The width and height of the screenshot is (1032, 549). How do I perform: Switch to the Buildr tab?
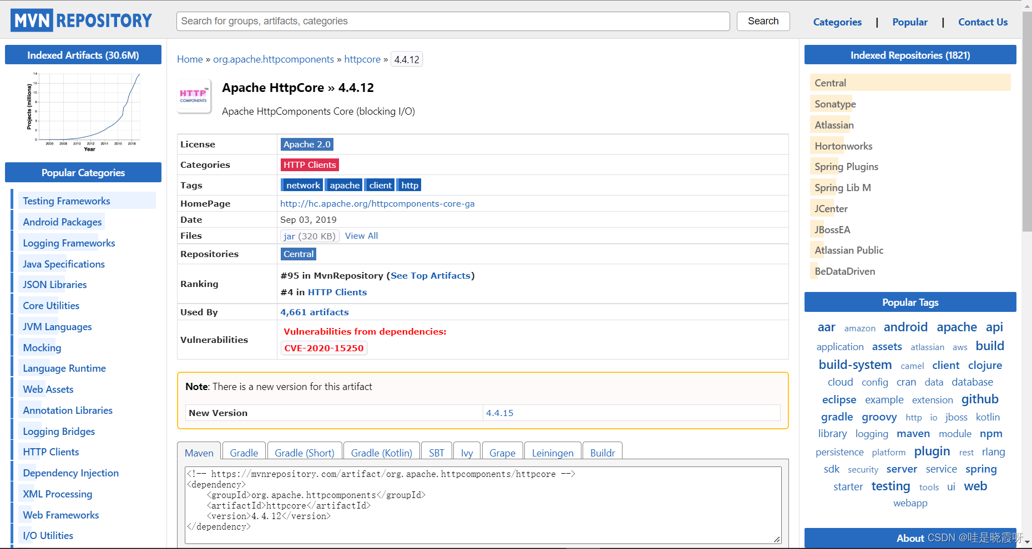(603, 451)
